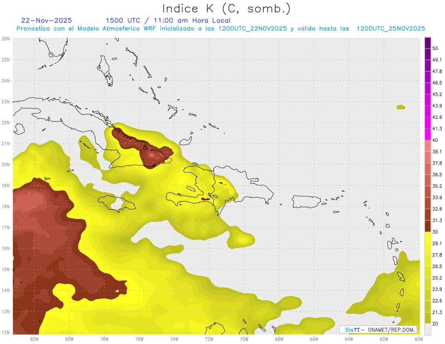Select the colorbar value "47.8"

pyautogui.click(x=437, y=71)
